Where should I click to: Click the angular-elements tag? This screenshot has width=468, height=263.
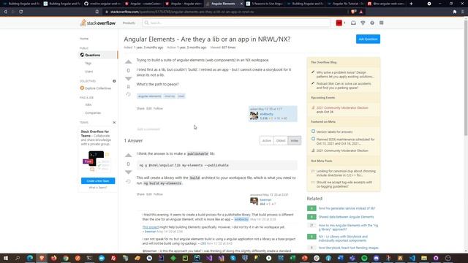tap(149, 96)
